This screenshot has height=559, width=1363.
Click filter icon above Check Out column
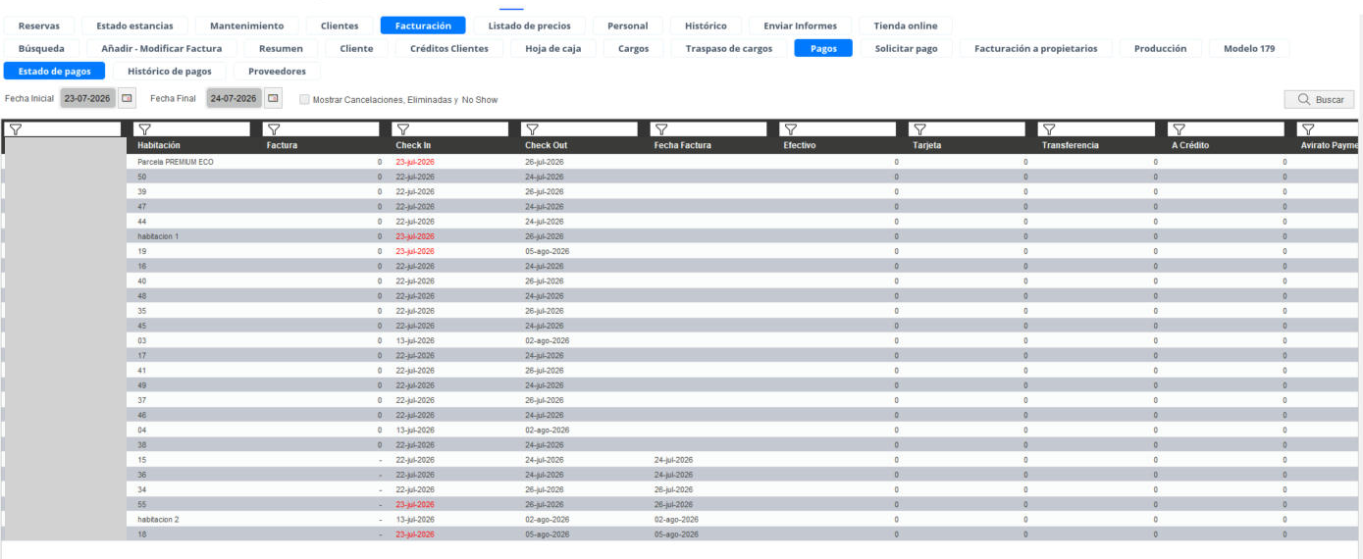(532, 128)
